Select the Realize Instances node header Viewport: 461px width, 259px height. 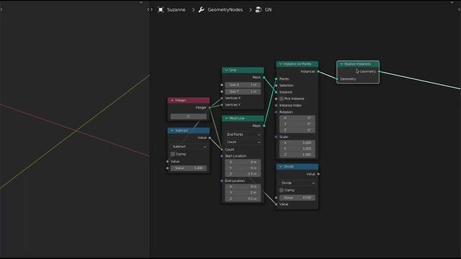click(358, 64)
